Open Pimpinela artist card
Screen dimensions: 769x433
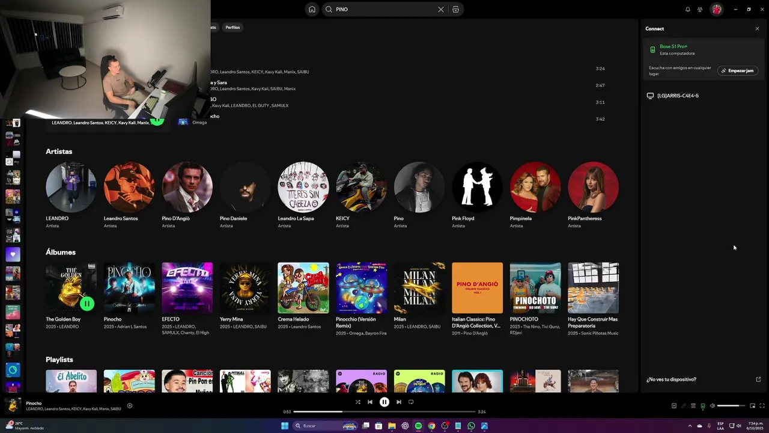click(x=535, y=195)
